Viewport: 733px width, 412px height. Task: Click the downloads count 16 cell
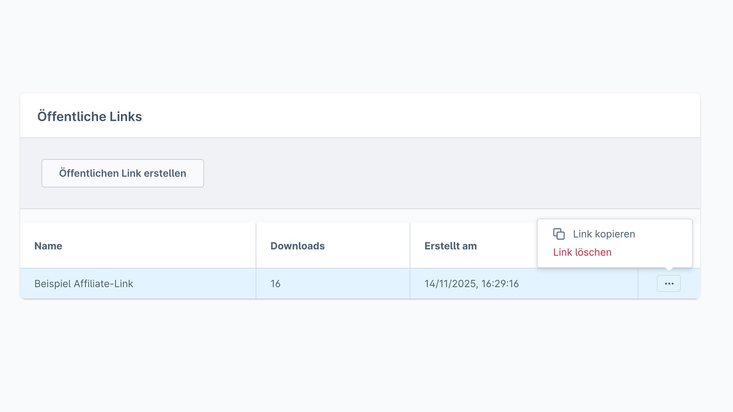pyautogui.click(x=275, y=284)
